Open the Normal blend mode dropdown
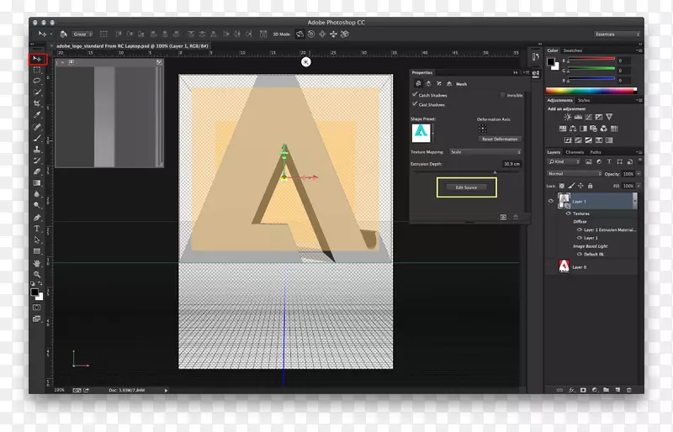 pos(575,174)
